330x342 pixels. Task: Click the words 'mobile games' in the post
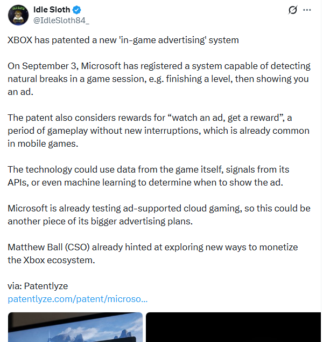[x=48, y=143]
